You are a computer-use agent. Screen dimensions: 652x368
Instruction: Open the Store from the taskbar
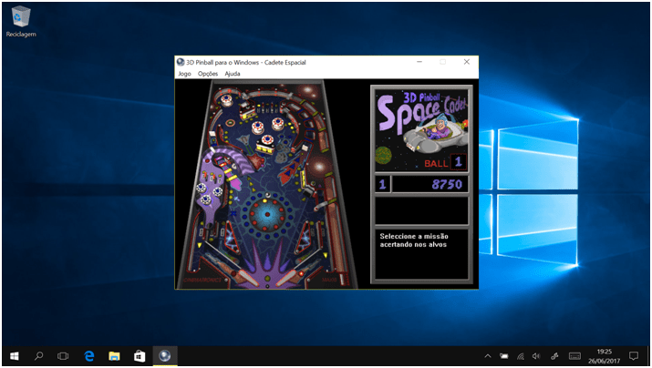140,356
